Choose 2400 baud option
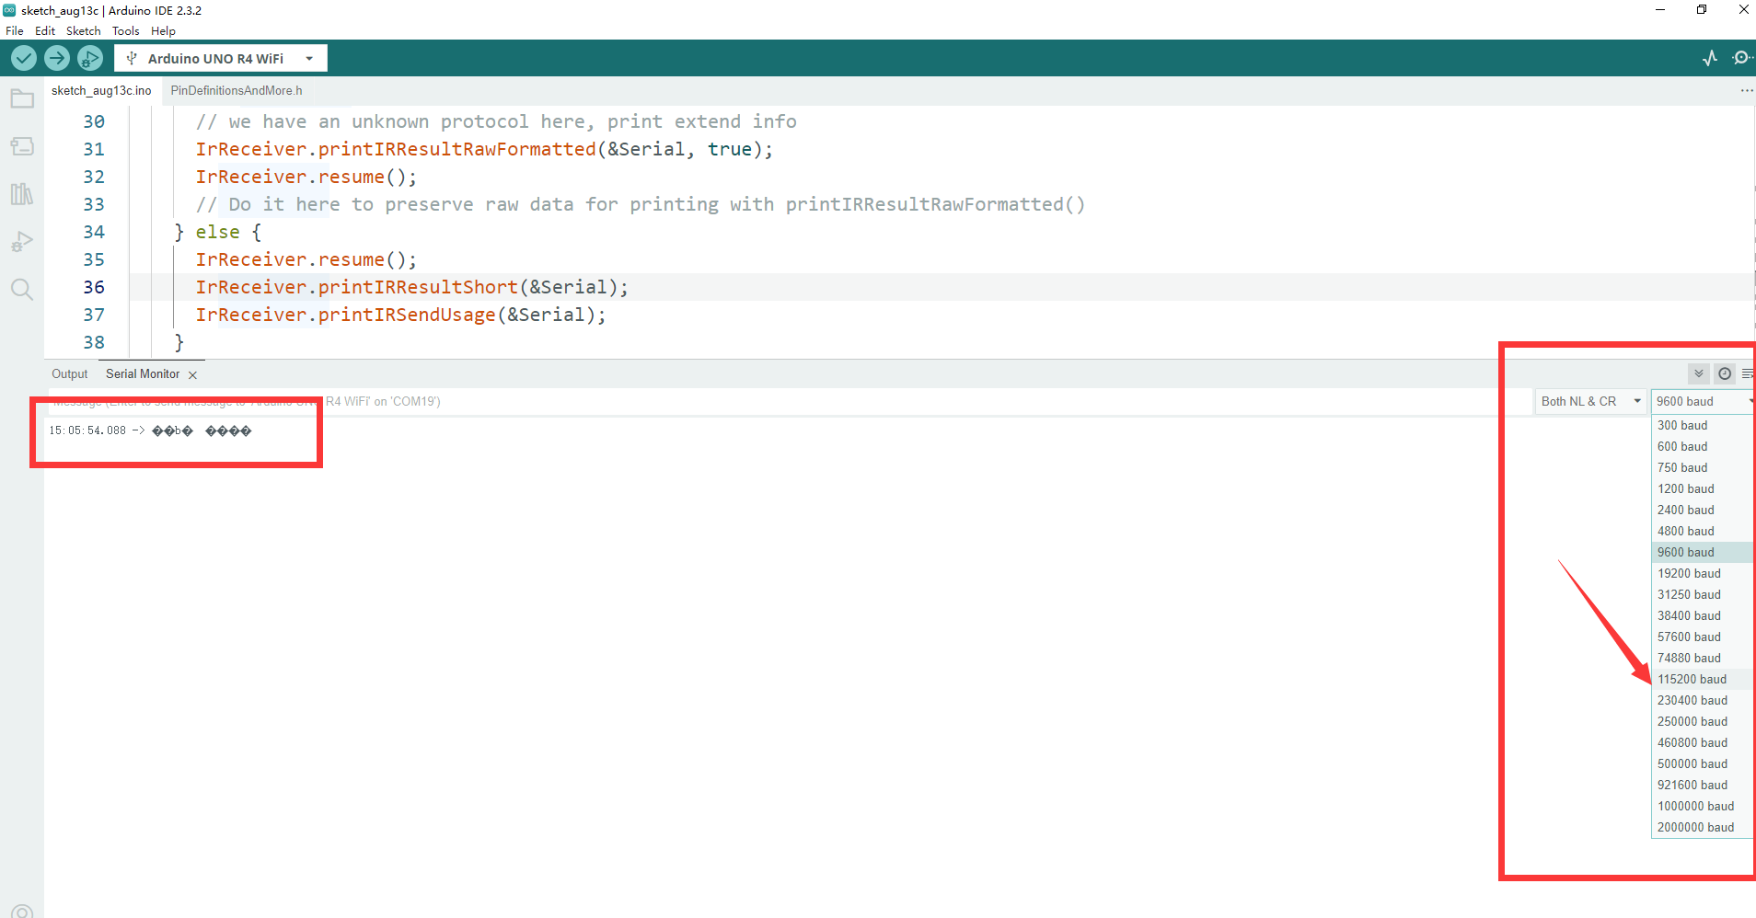The width and height of the screenshot is (1756, 918). pos(1702,510)
